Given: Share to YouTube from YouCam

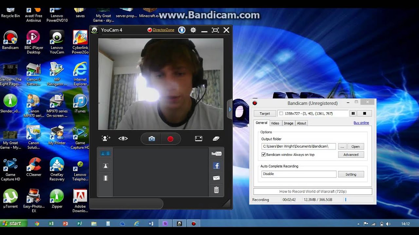Looking at the screenshot, I should click(216, 154).
